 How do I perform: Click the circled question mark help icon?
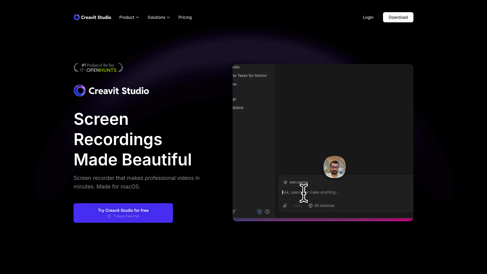coord(267,212)
